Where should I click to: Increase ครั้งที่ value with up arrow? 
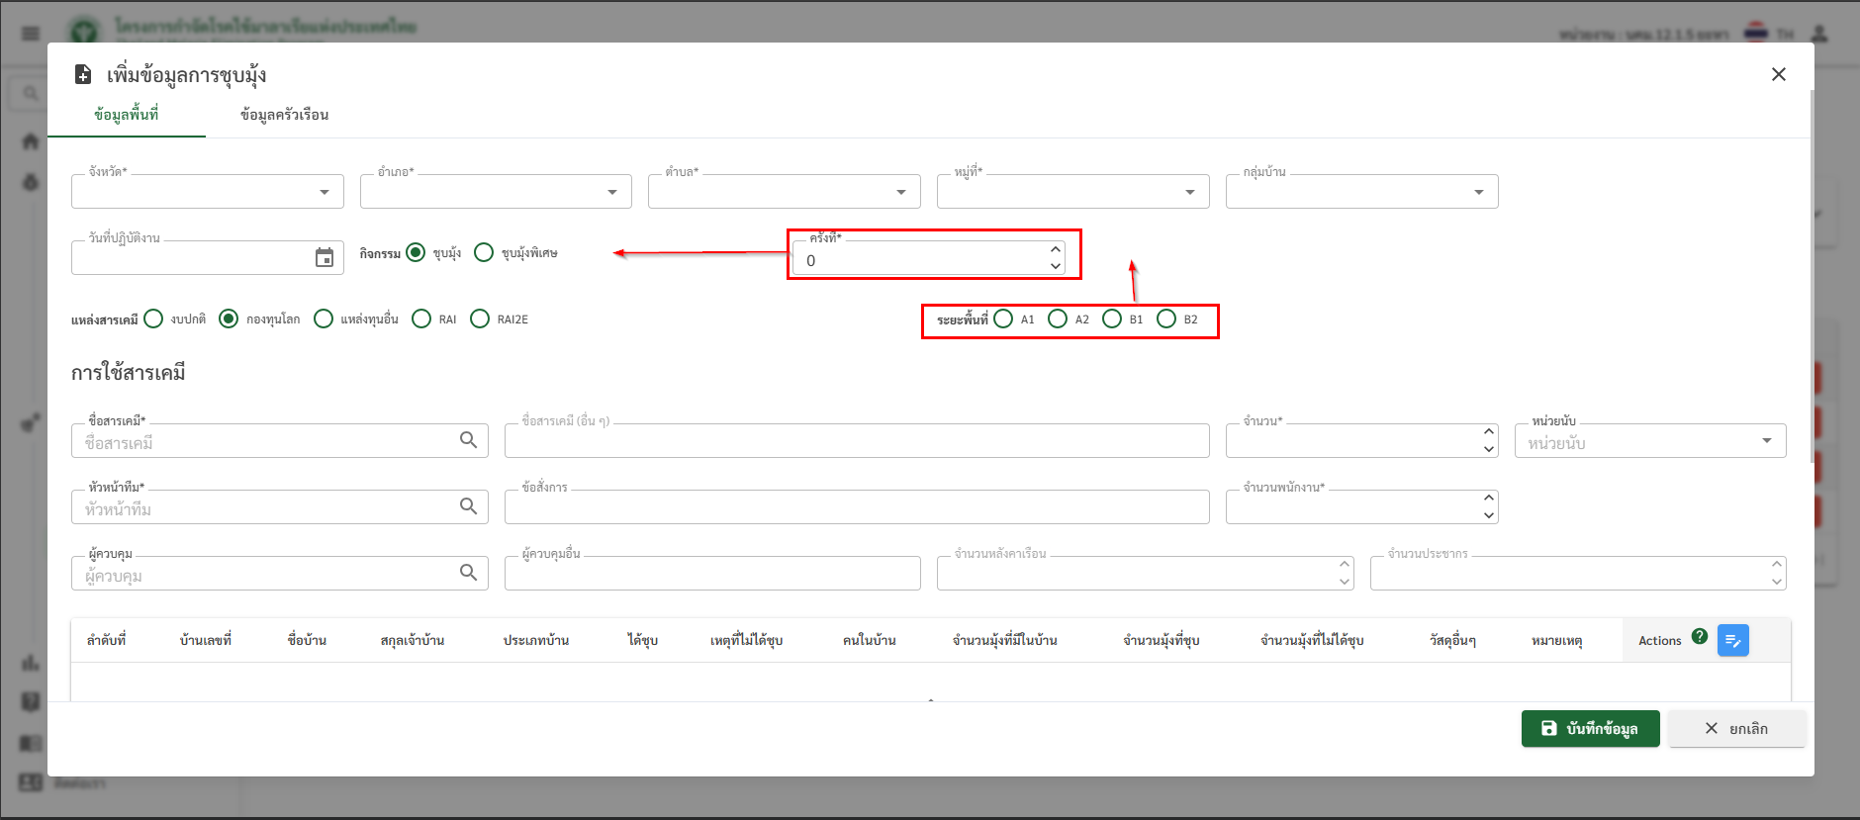[x=1056, y=249]
